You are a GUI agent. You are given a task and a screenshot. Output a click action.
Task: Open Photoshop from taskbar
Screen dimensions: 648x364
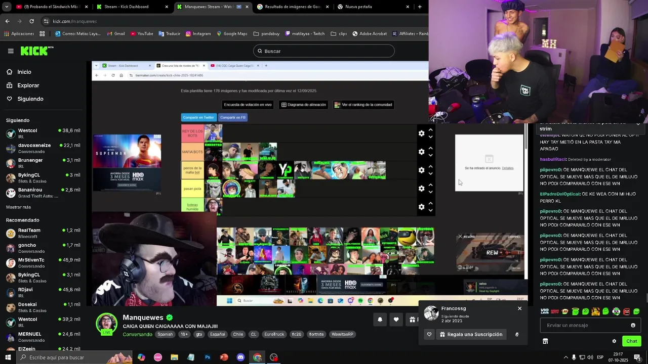click(208, 357)
